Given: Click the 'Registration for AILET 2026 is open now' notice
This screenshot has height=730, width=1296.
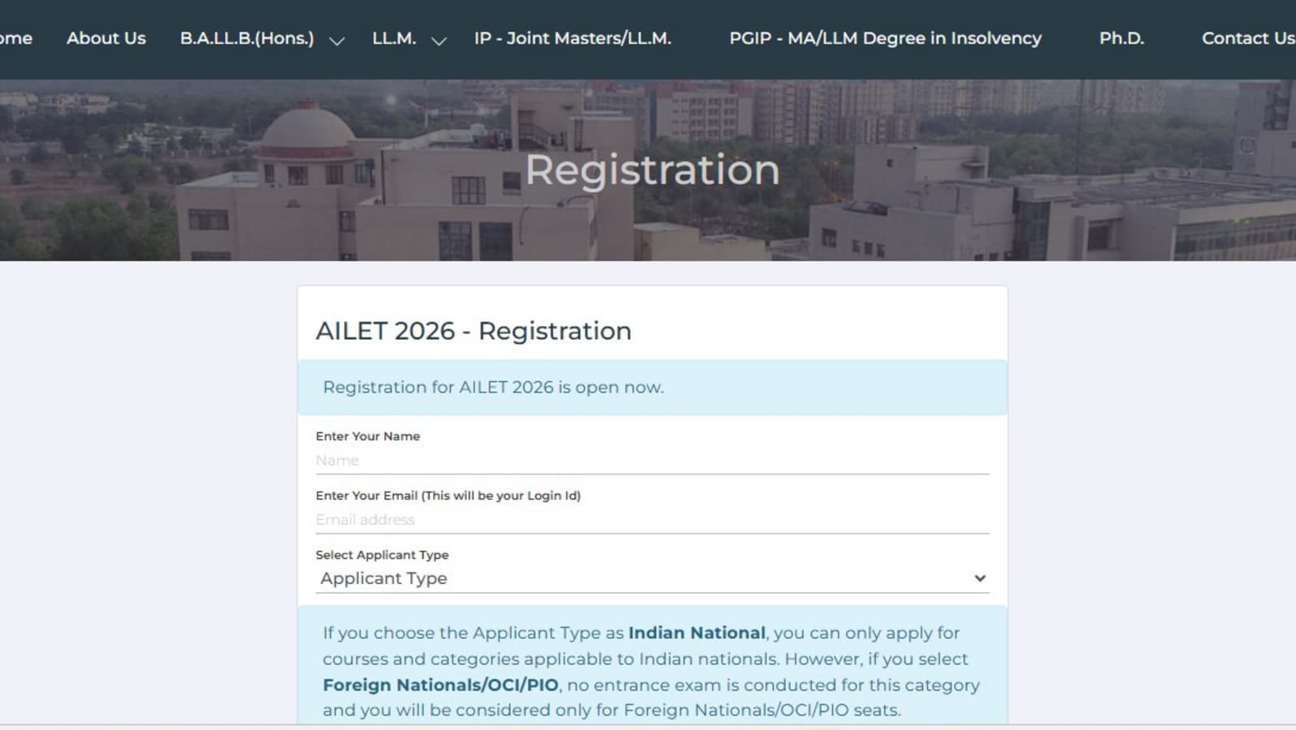Looking at the screenshot, I should [493, 388].
